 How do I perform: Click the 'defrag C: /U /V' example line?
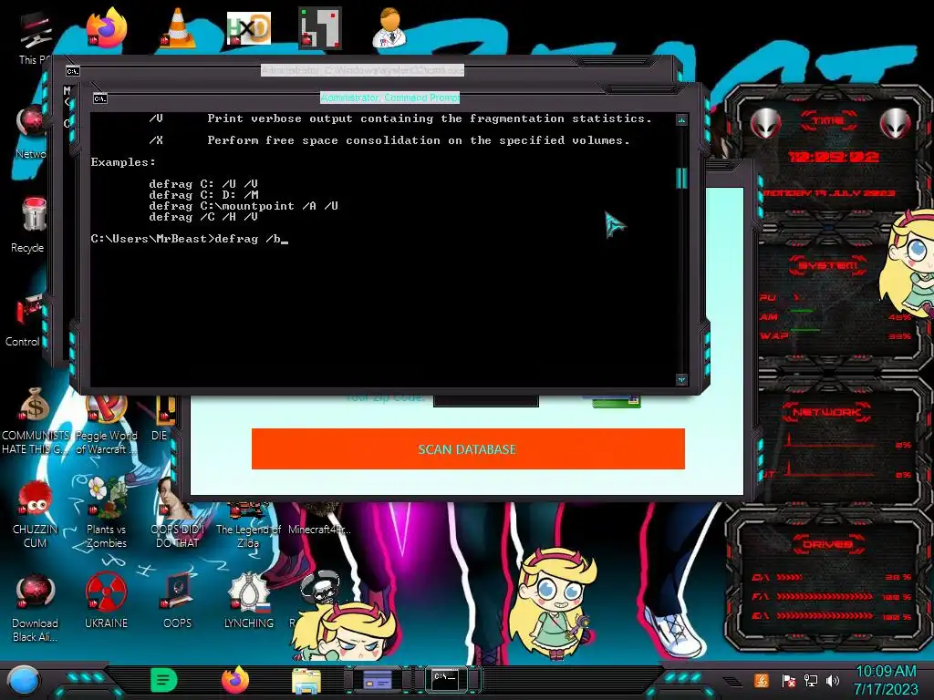(203, 184)
